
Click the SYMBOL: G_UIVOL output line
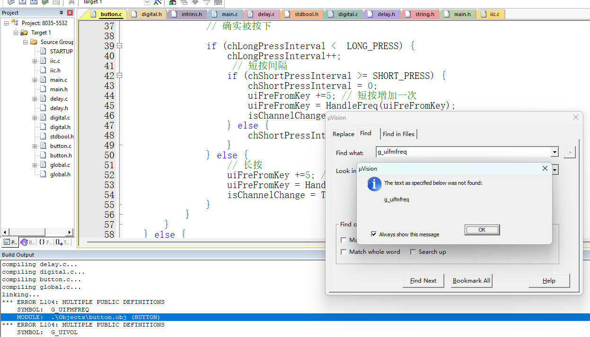click(x=47, y=332)
